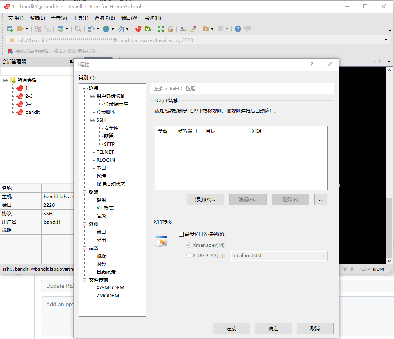Click the new session toolbar icon
Viewport: 394px width, 339px height.
[10, 29]
